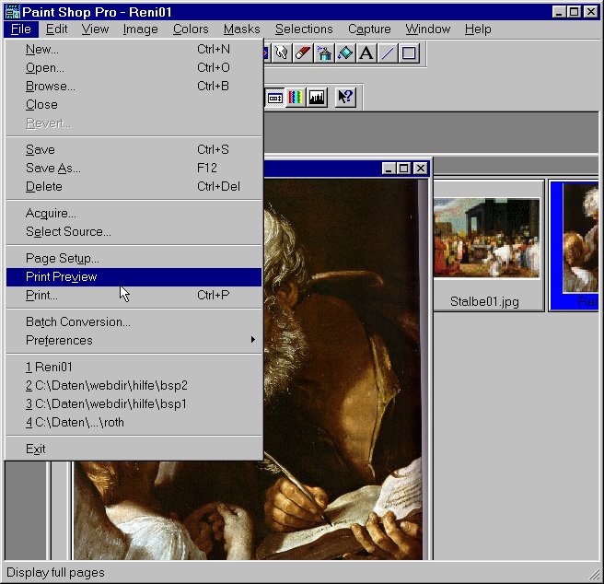Pick the Line drawing tool
604x584 pixels.
(x=388, y=53)
